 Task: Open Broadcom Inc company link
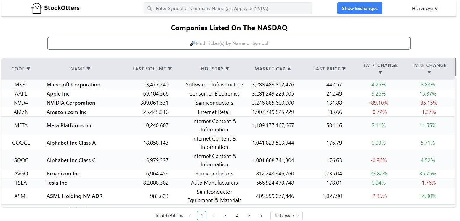(x=63, y=174)
